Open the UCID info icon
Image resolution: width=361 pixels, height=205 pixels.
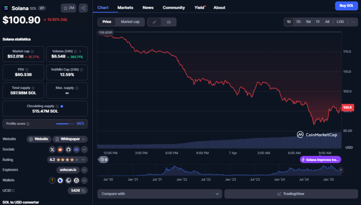point(13,191)
